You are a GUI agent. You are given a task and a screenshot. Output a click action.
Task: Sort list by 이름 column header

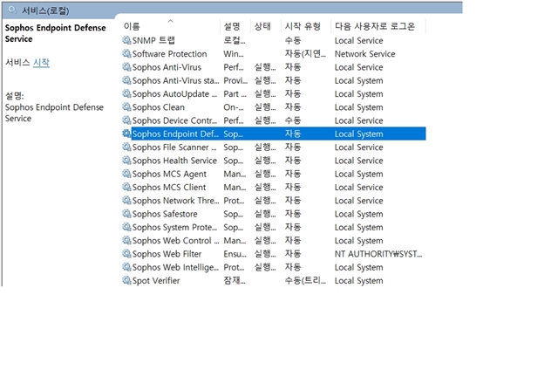(x=132, y=26)
